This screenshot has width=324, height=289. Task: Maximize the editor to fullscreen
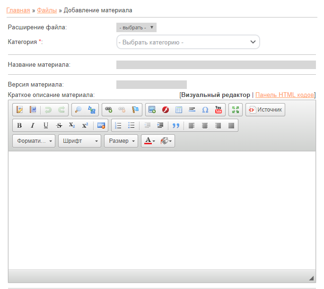[235, 110]
